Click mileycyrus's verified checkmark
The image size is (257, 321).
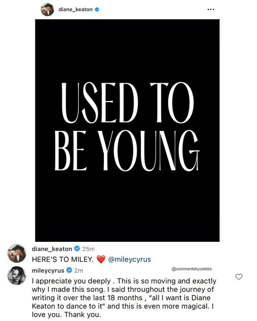pyautogui.click(x=69, y=269)
